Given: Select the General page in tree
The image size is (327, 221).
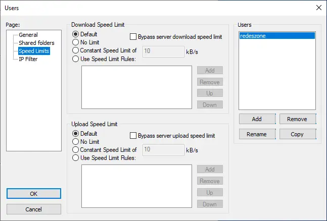Looking at the screenshot, I should [28, 35].
